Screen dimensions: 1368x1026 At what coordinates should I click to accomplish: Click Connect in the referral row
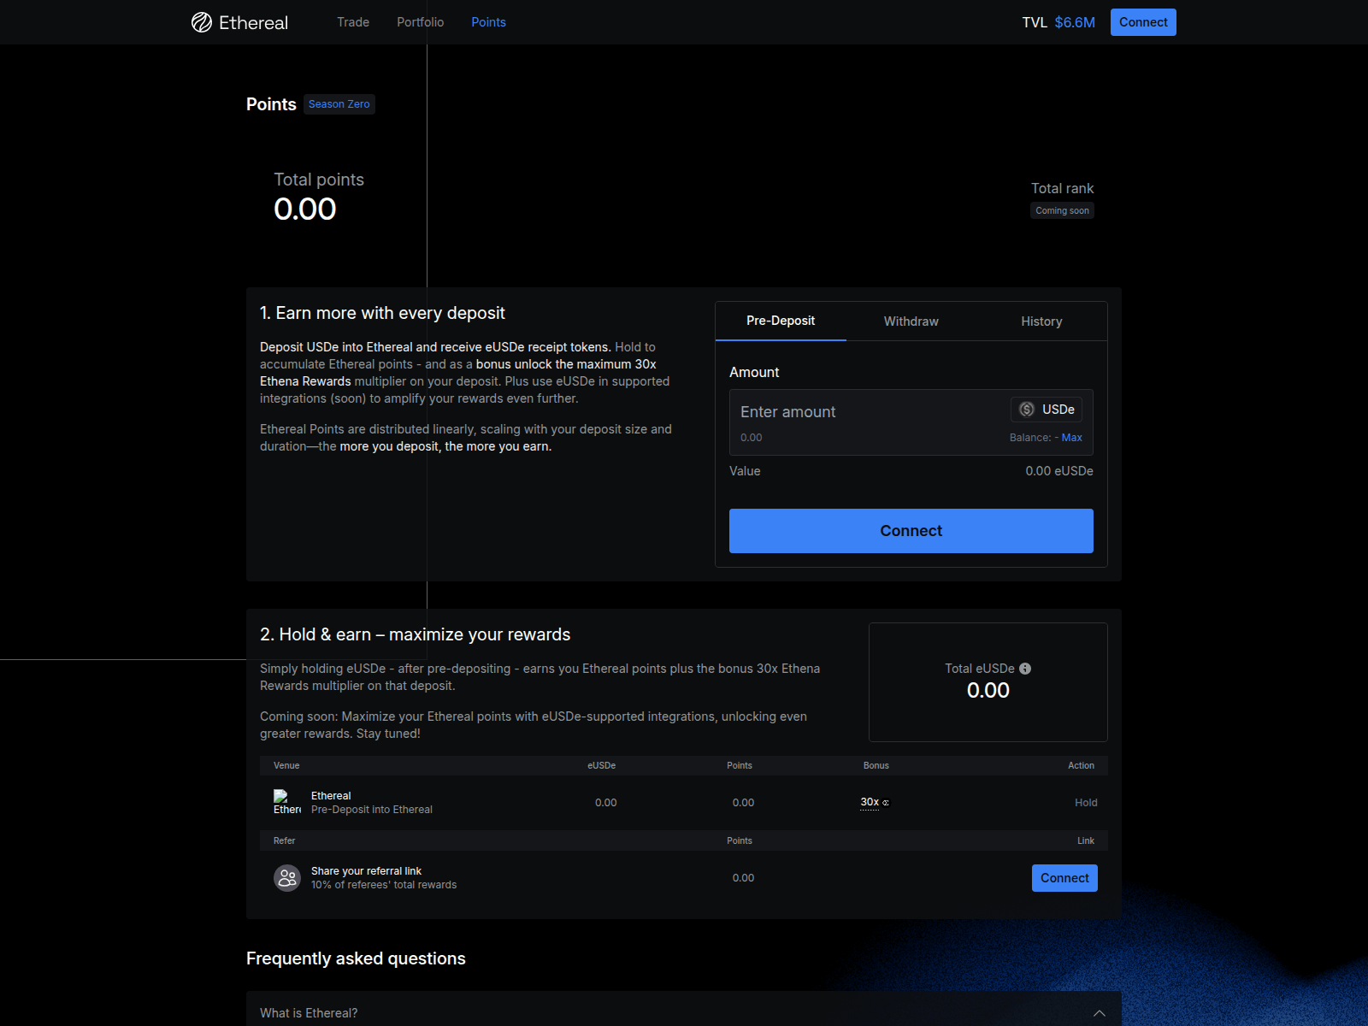1064,878
